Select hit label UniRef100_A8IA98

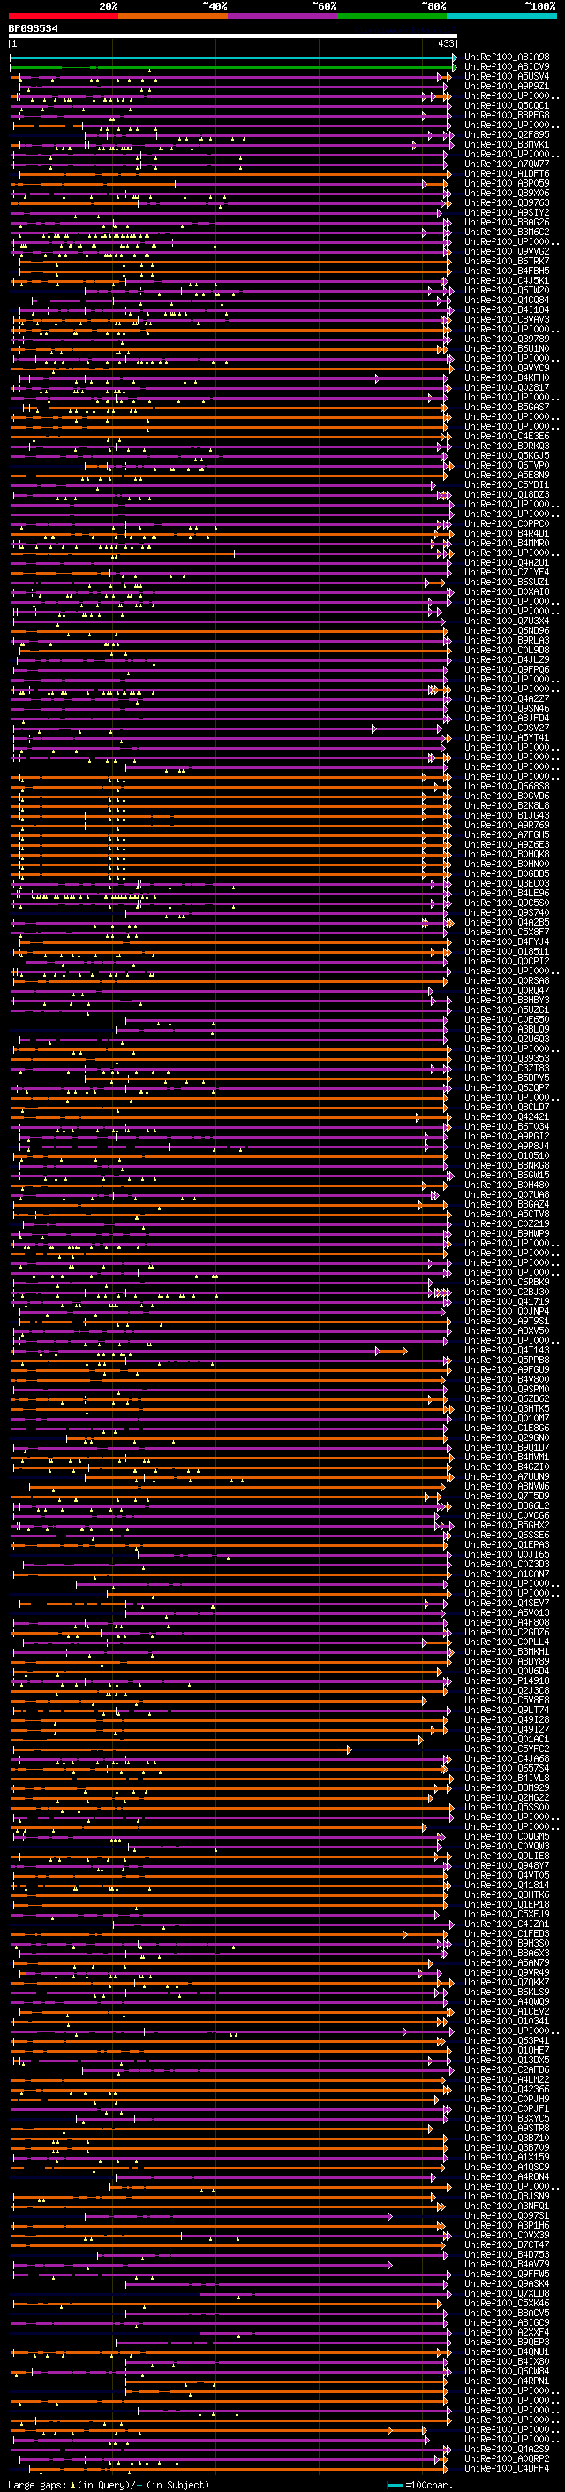(x=507, y=57)
